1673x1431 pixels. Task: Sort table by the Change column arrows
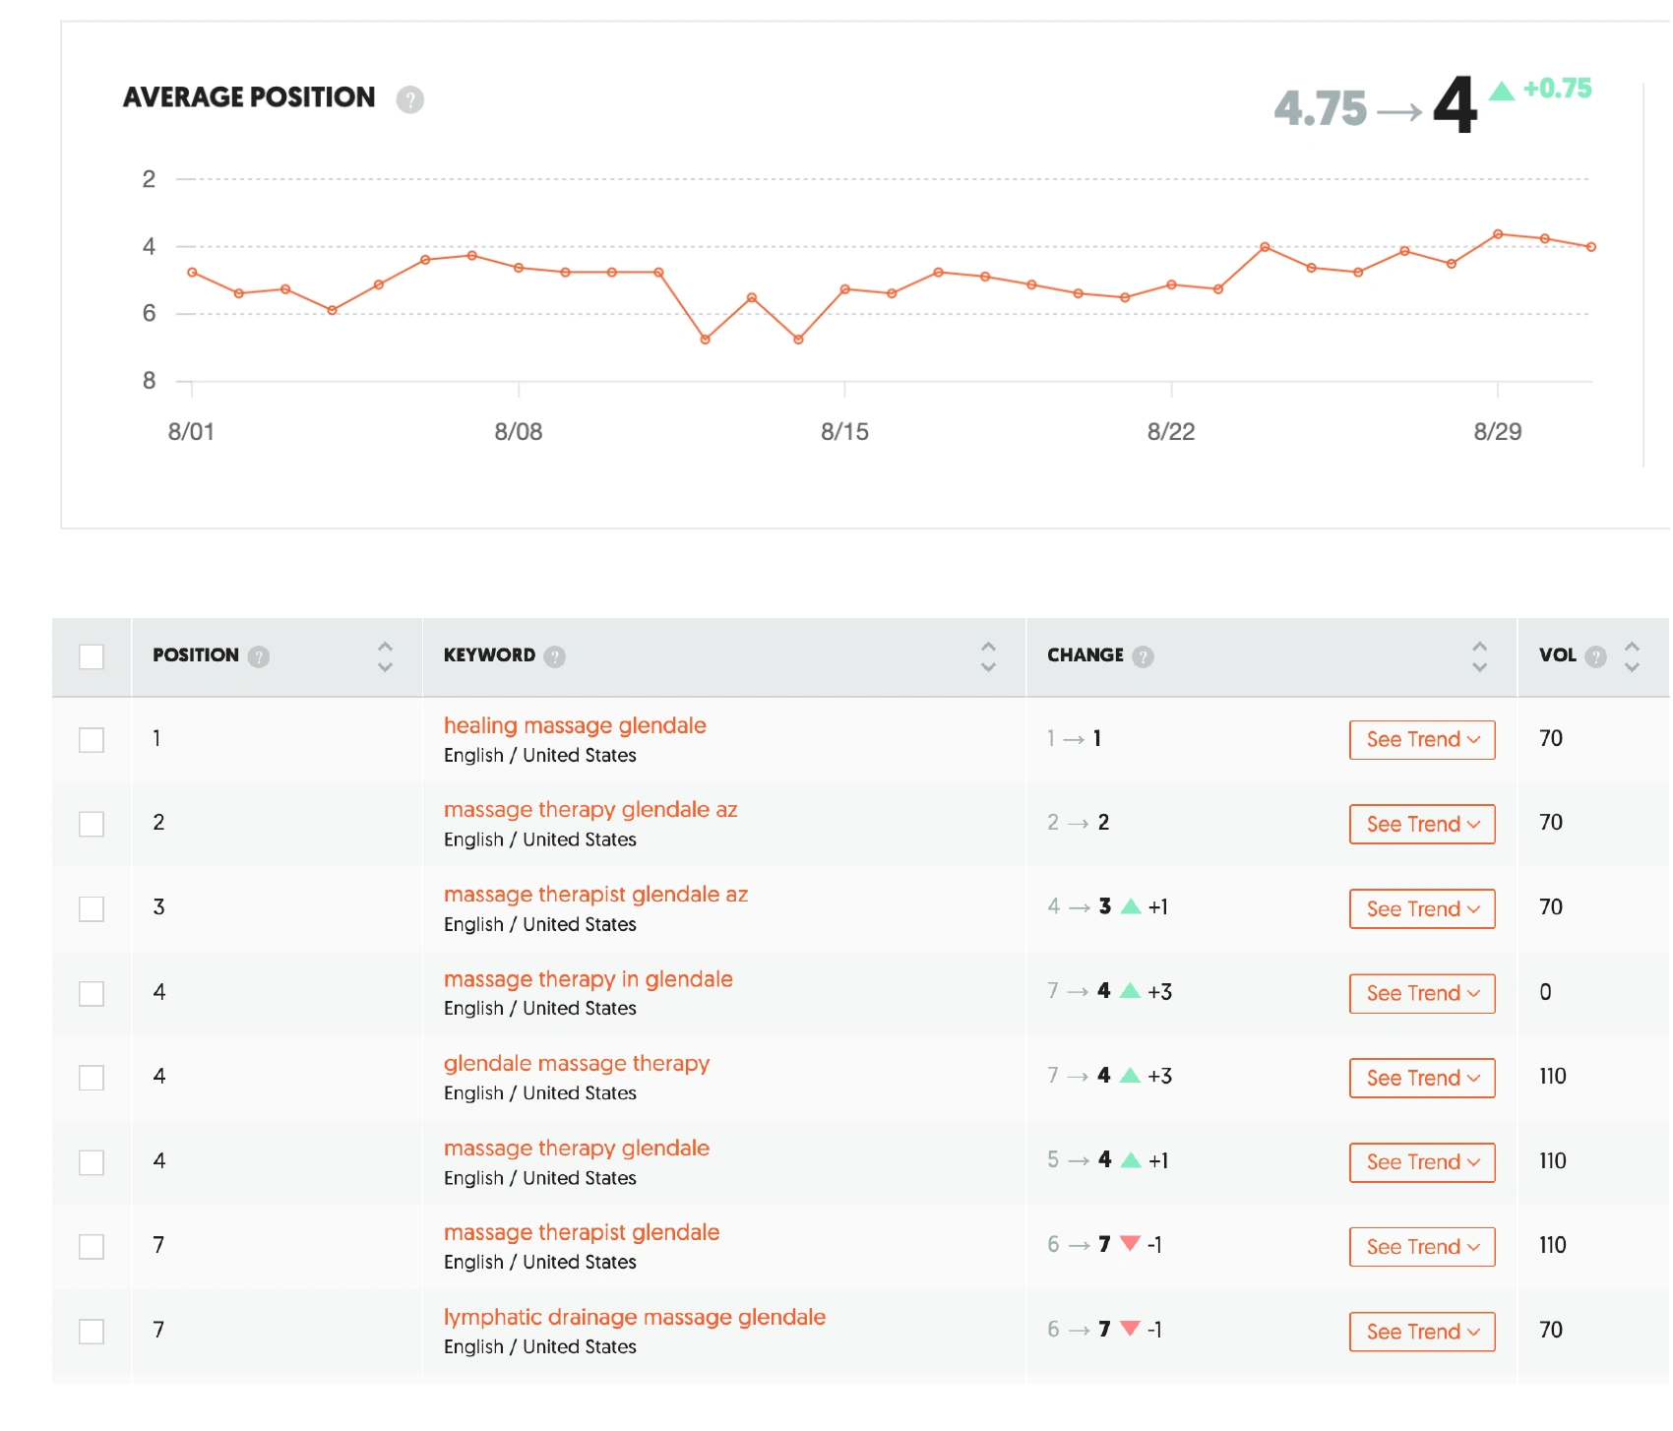click(x=1479, y=656)
